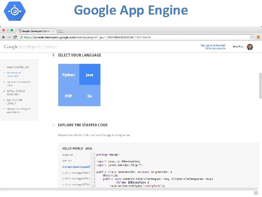The width and height of the screenshot is (262, 197).
Task: Click Go to my console link
Action: tap(215, 48)
